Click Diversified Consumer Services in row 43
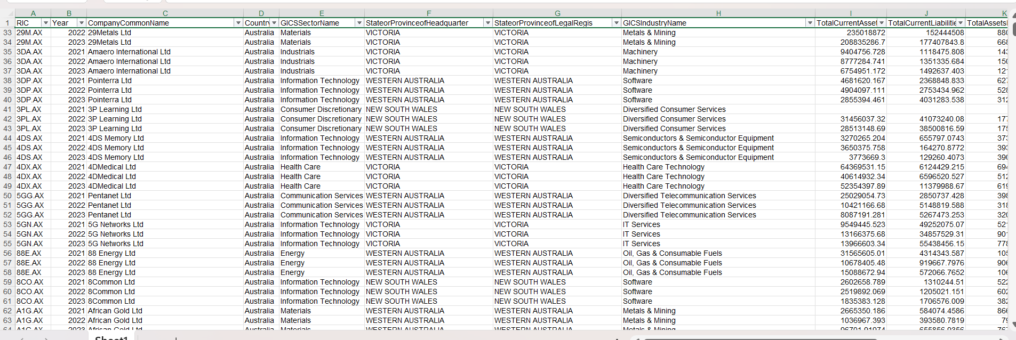The height and width of the screenshot is (340, 1016). 674,128
